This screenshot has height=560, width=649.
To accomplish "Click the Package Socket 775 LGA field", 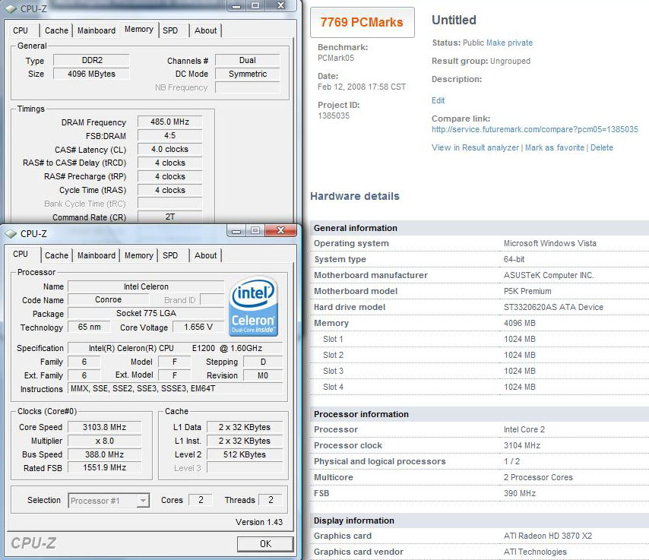I will (x=146, y=313).
